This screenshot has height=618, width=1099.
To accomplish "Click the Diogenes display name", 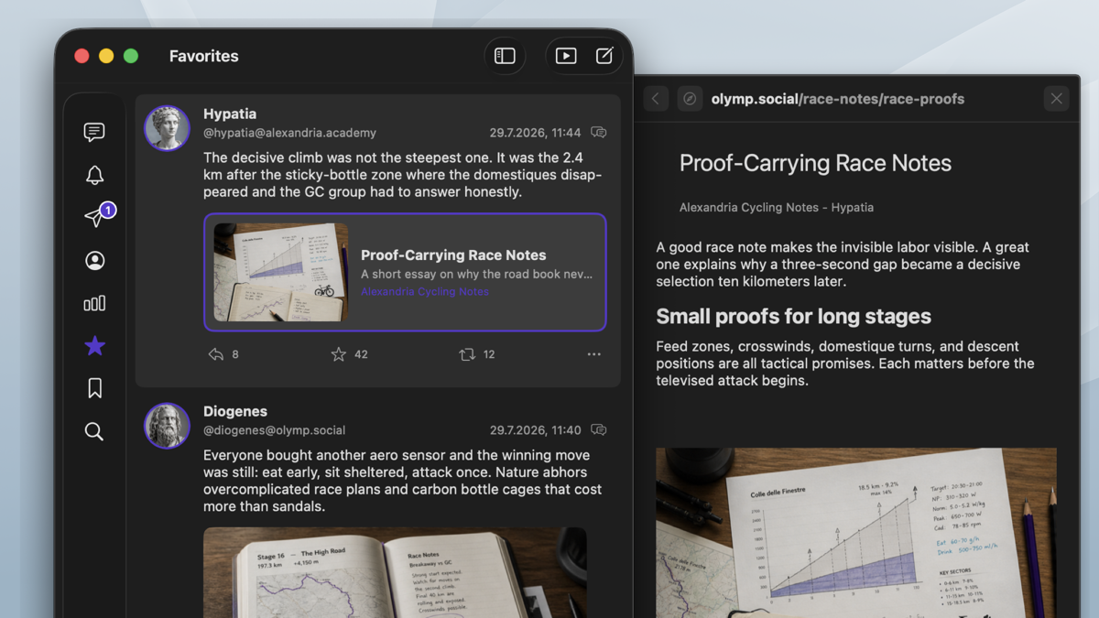I will [235, 412].
